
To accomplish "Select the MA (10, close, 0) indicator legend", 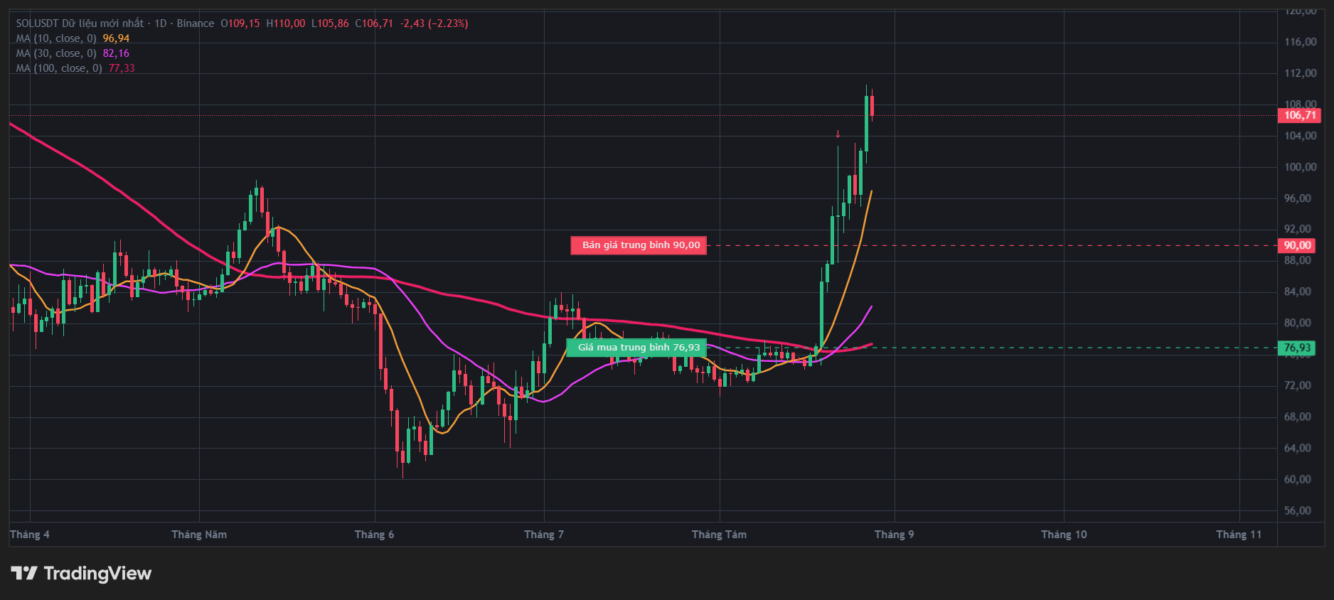I will pyautogui.click(x=56, y=38).
